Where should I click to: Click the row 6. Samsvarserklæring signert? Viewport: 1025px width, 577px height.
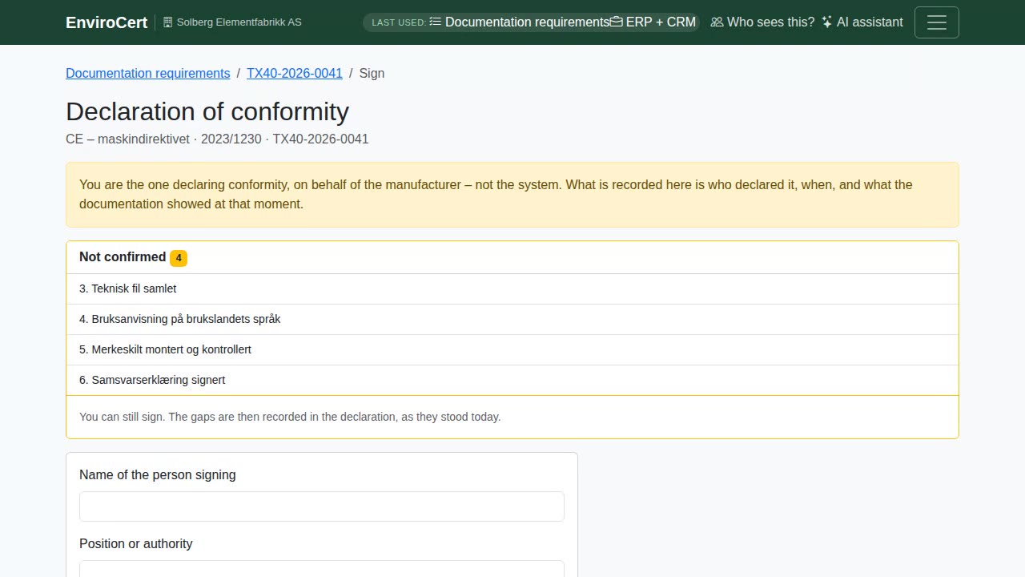coord(512,380)
